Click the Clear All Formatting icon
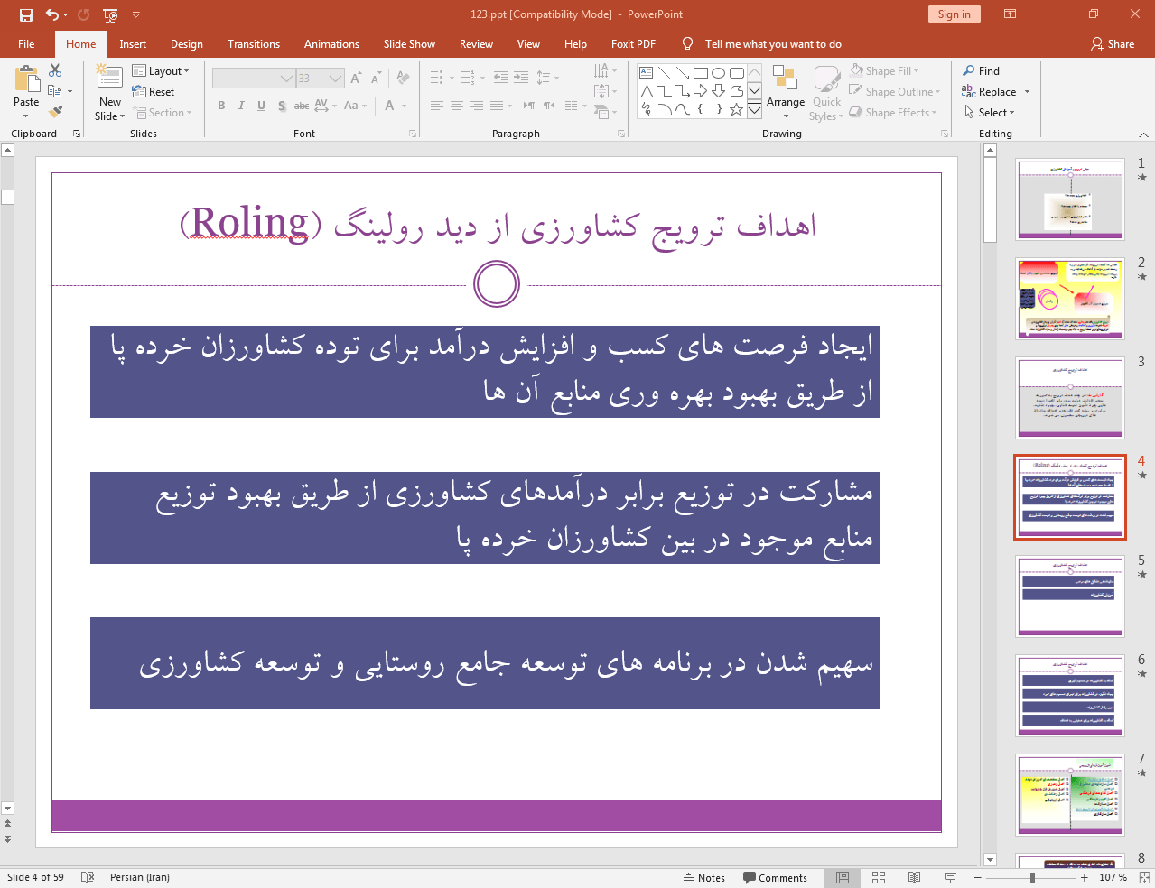Image resolution: width=1155 pixels, height=888 pixels. (x=403, y=79)
